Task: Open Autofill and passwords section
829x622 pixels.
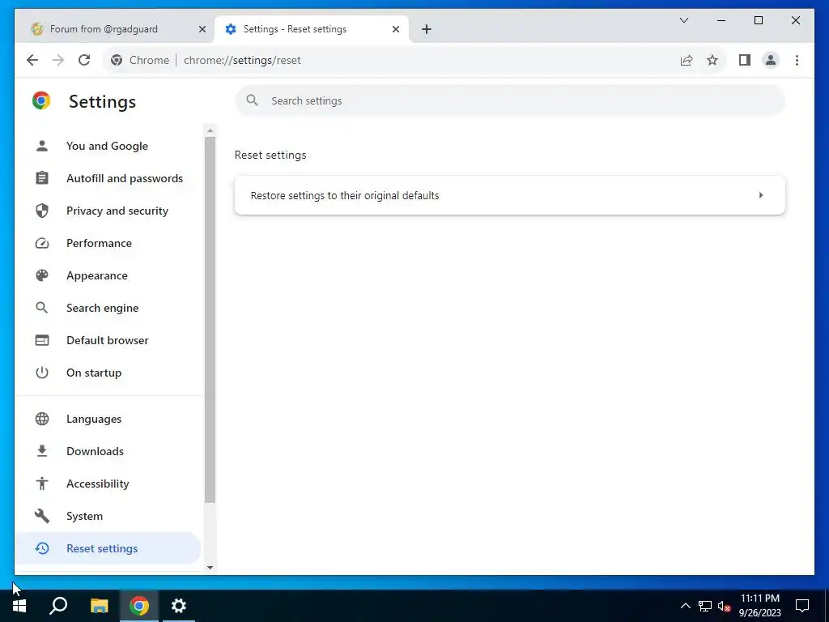Action: tap(108, 178)
